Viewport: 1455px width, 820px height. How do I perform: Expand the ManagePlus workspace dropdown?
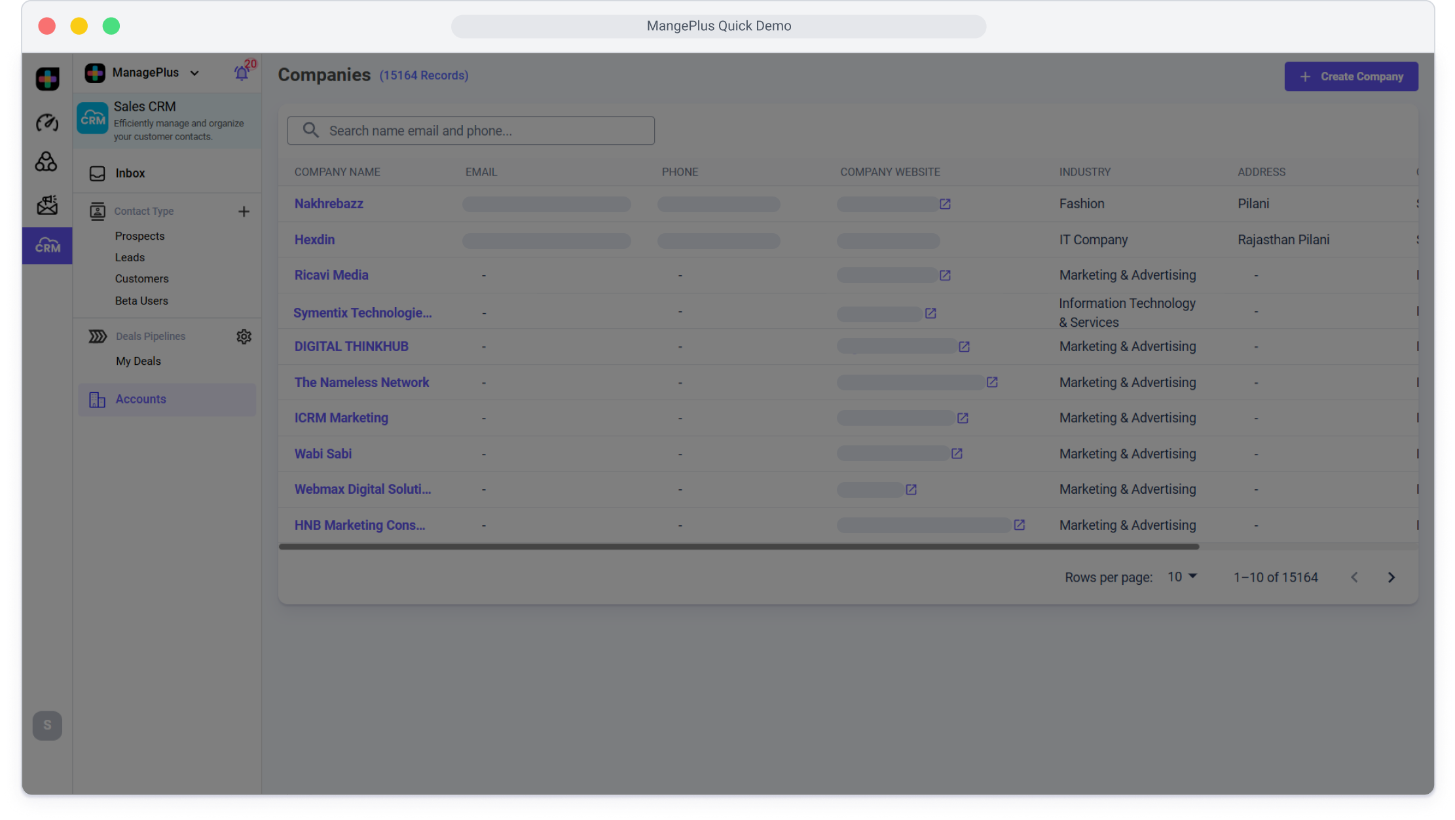click(194, 73)
